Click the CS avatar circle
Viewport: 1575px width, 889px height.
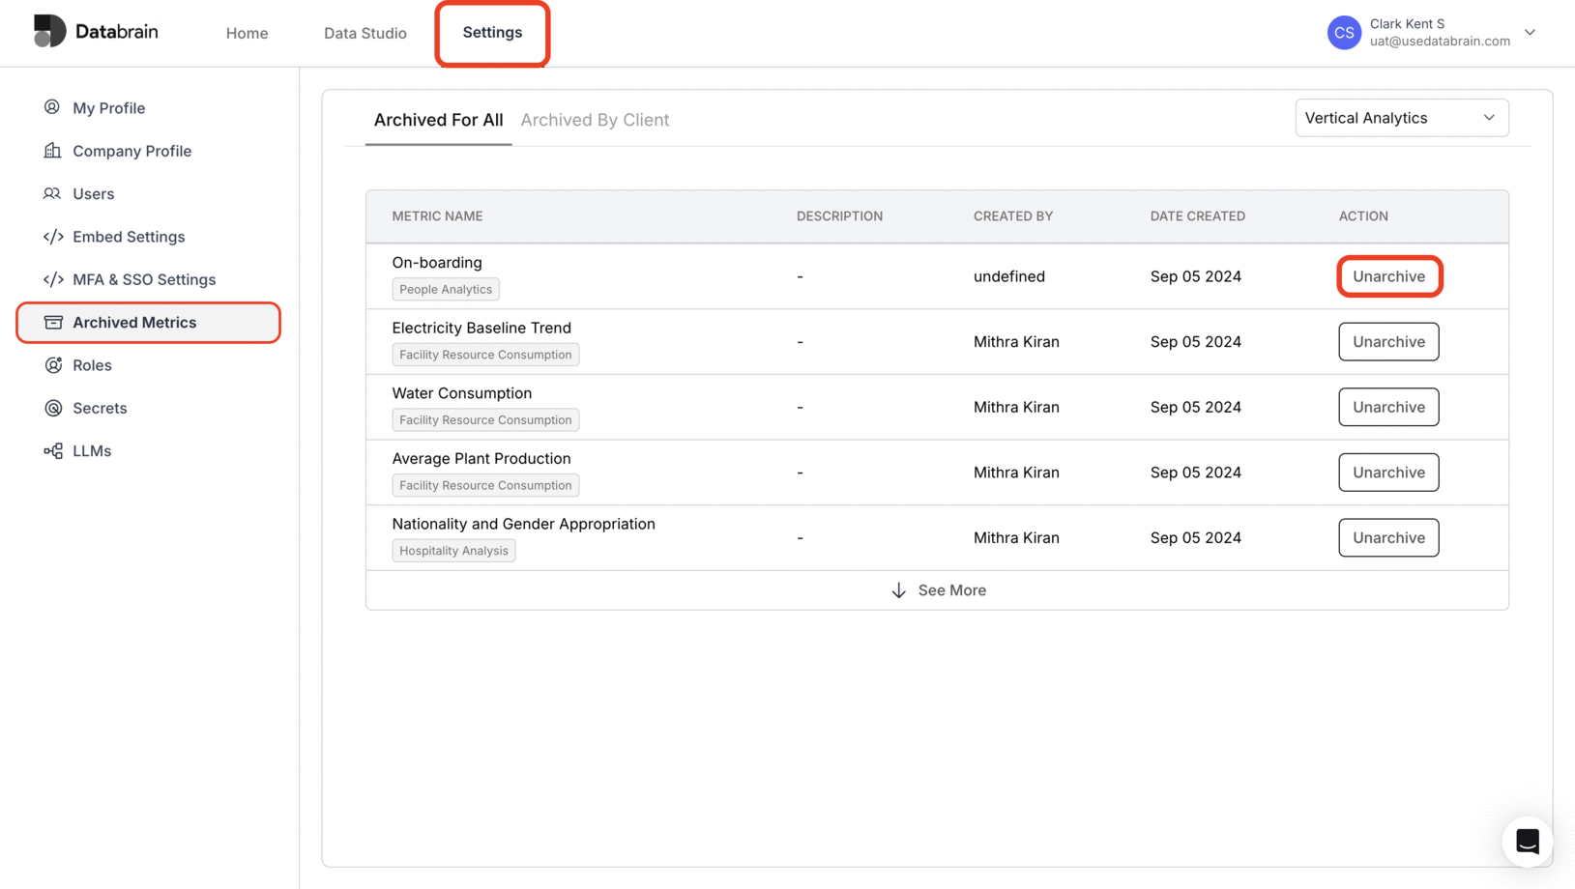click(1344, 32)
